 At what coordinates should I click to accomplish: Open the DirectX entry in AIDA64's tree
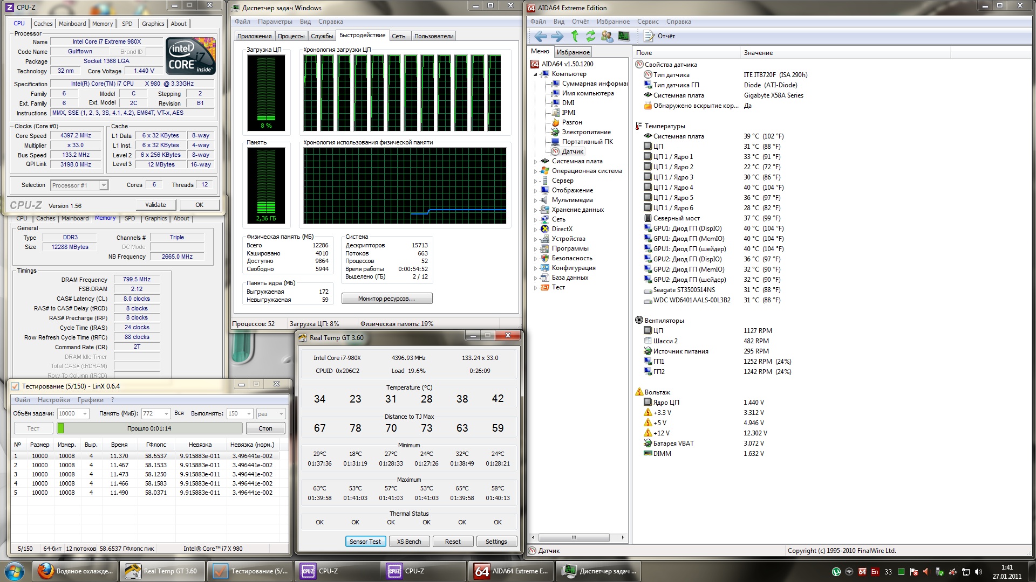pos(557,229)
